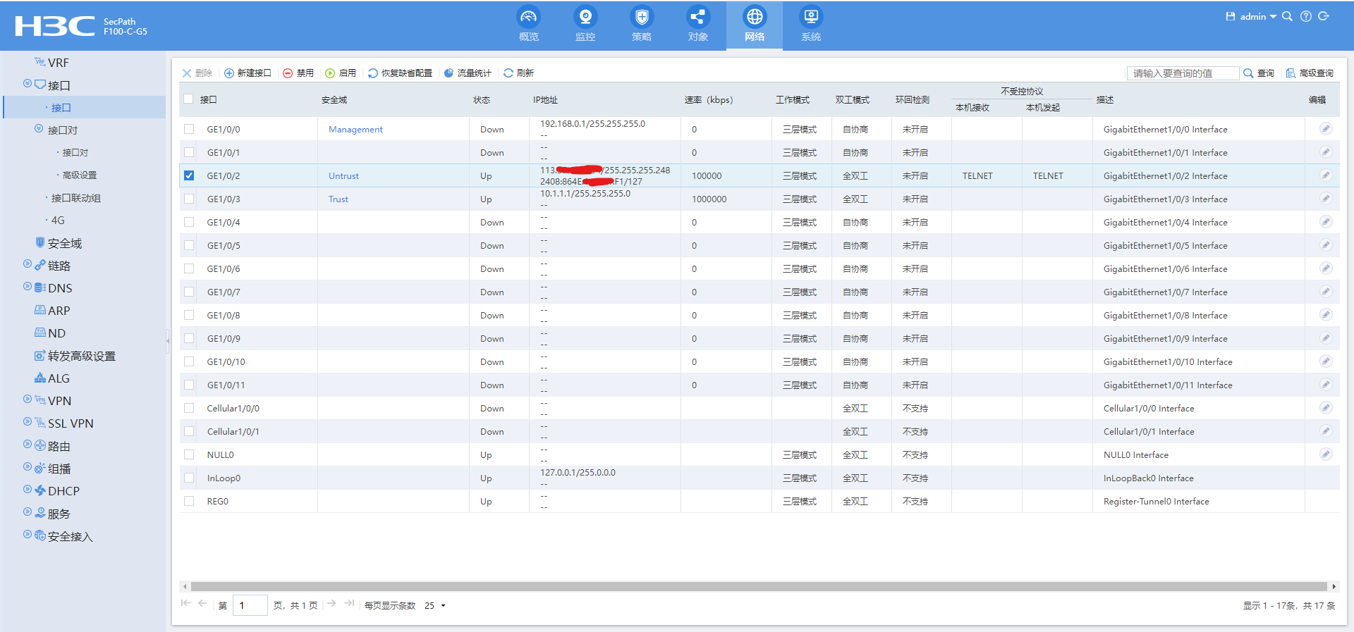Click the save configuration disk icon

coord(1231,16)
